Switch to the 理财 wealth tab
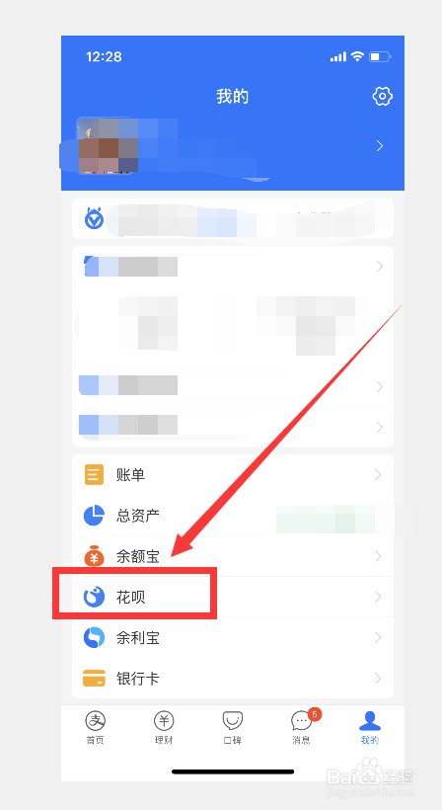The height and width of the screenshot is (810, 442). pos(164,727)
